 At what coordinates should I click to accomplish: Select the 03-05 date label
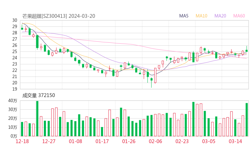[209, 141]
